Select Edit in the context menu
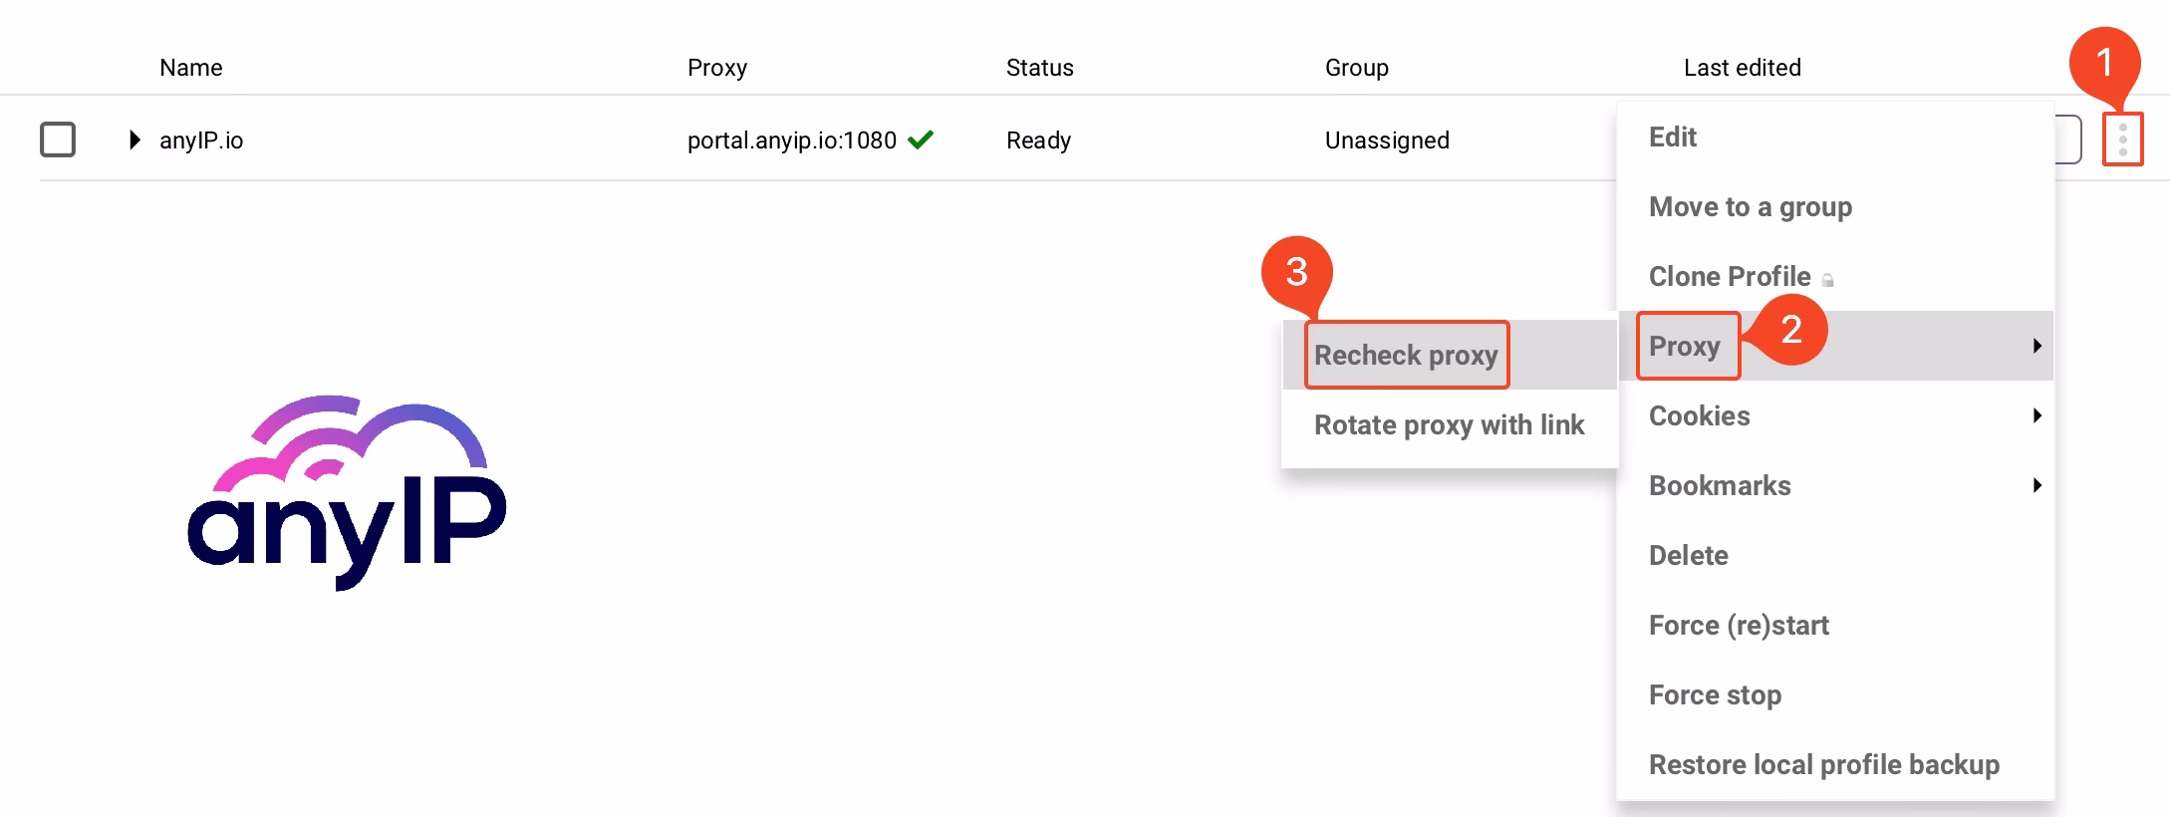 [x=1672, y=136]
